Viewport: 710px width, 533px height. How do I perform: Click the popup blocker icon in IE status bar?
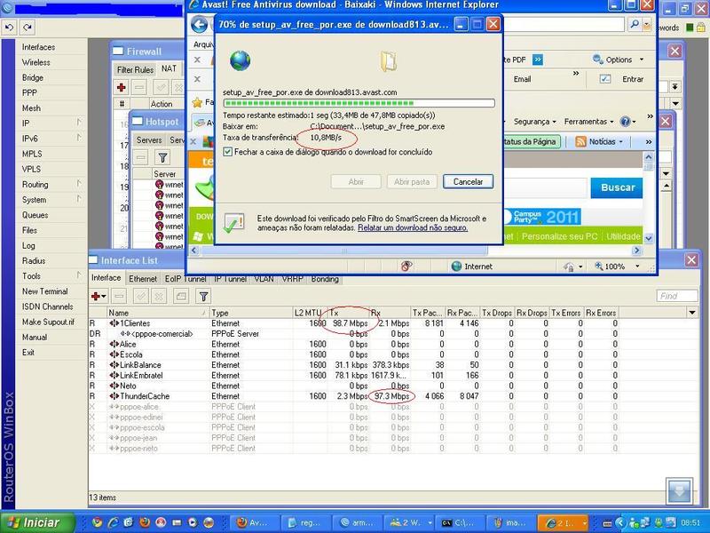[x=406, y=266]
